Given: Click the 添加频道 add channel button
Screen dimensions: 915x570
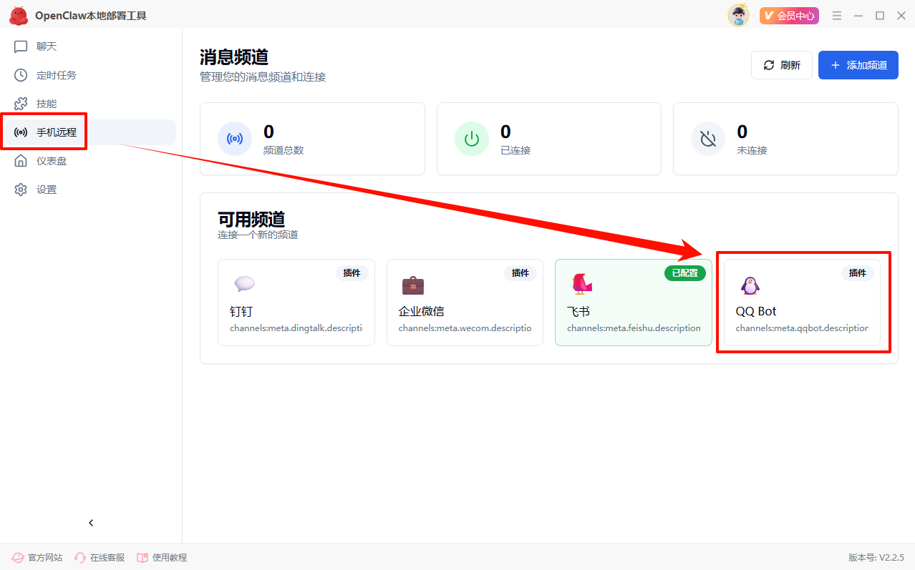Looking at the screenshot, I should tap(858, 65).
